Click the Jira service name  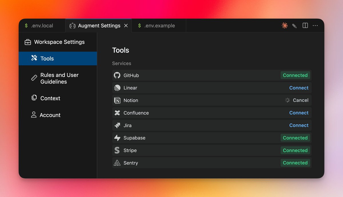coord(127,125)
